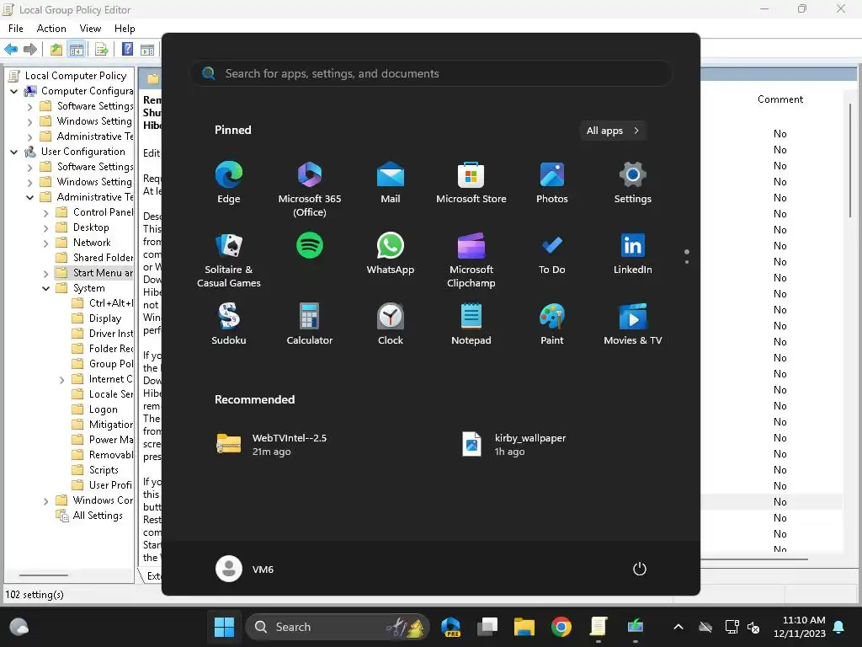Open Google Chrome from taskbar
The height and width of the screenshot is (647, 862).
(561, 627)
